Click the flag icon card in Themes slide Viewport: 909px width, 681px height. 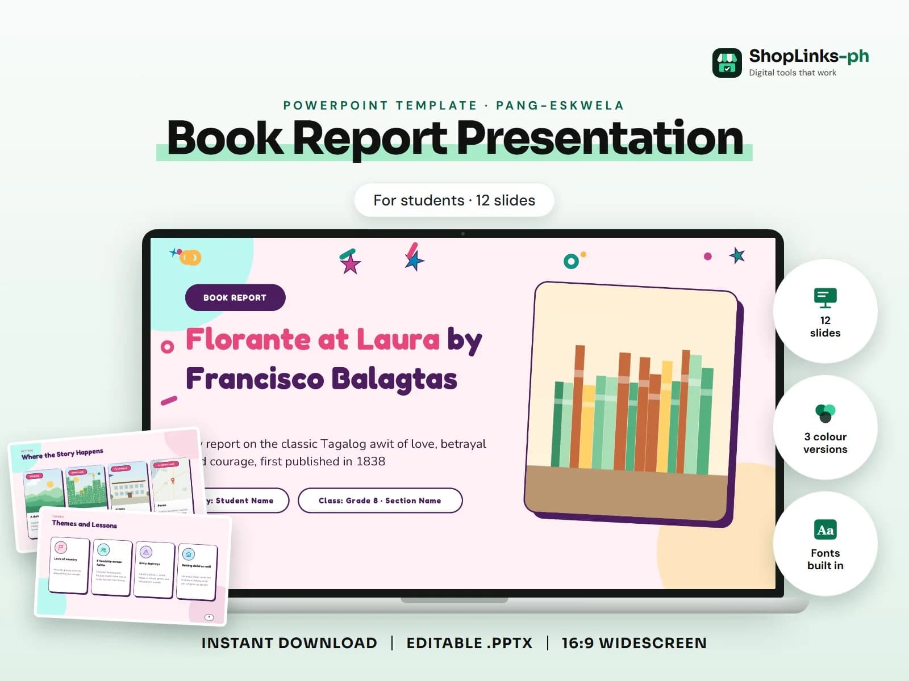pyautogui.click(x=69, y=565)
